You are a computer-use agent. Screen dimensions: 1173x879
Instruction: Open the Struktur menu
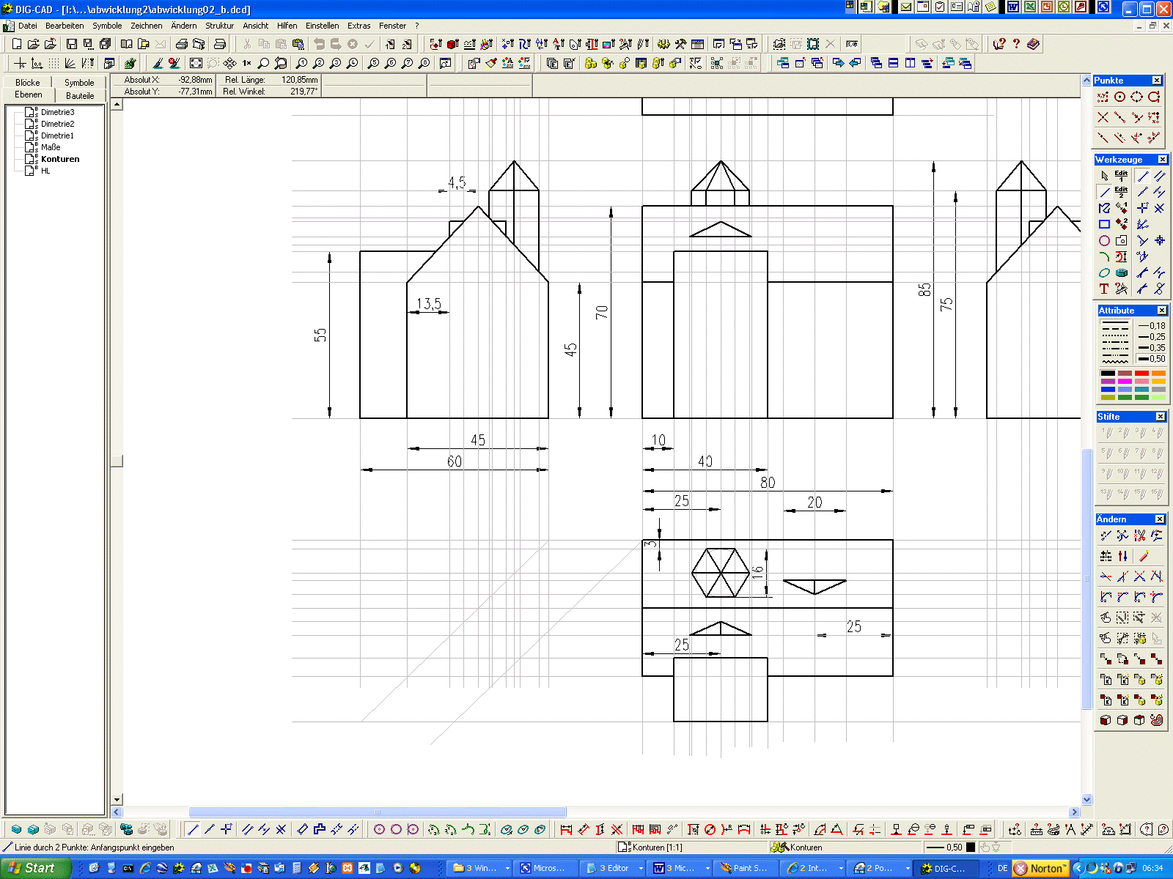pyautogui.click(x=219, y=26)
